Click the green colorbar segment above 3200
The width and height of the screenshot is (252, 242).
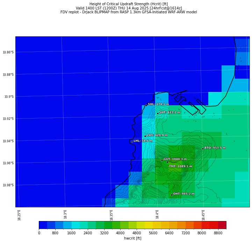pos(108,225)
